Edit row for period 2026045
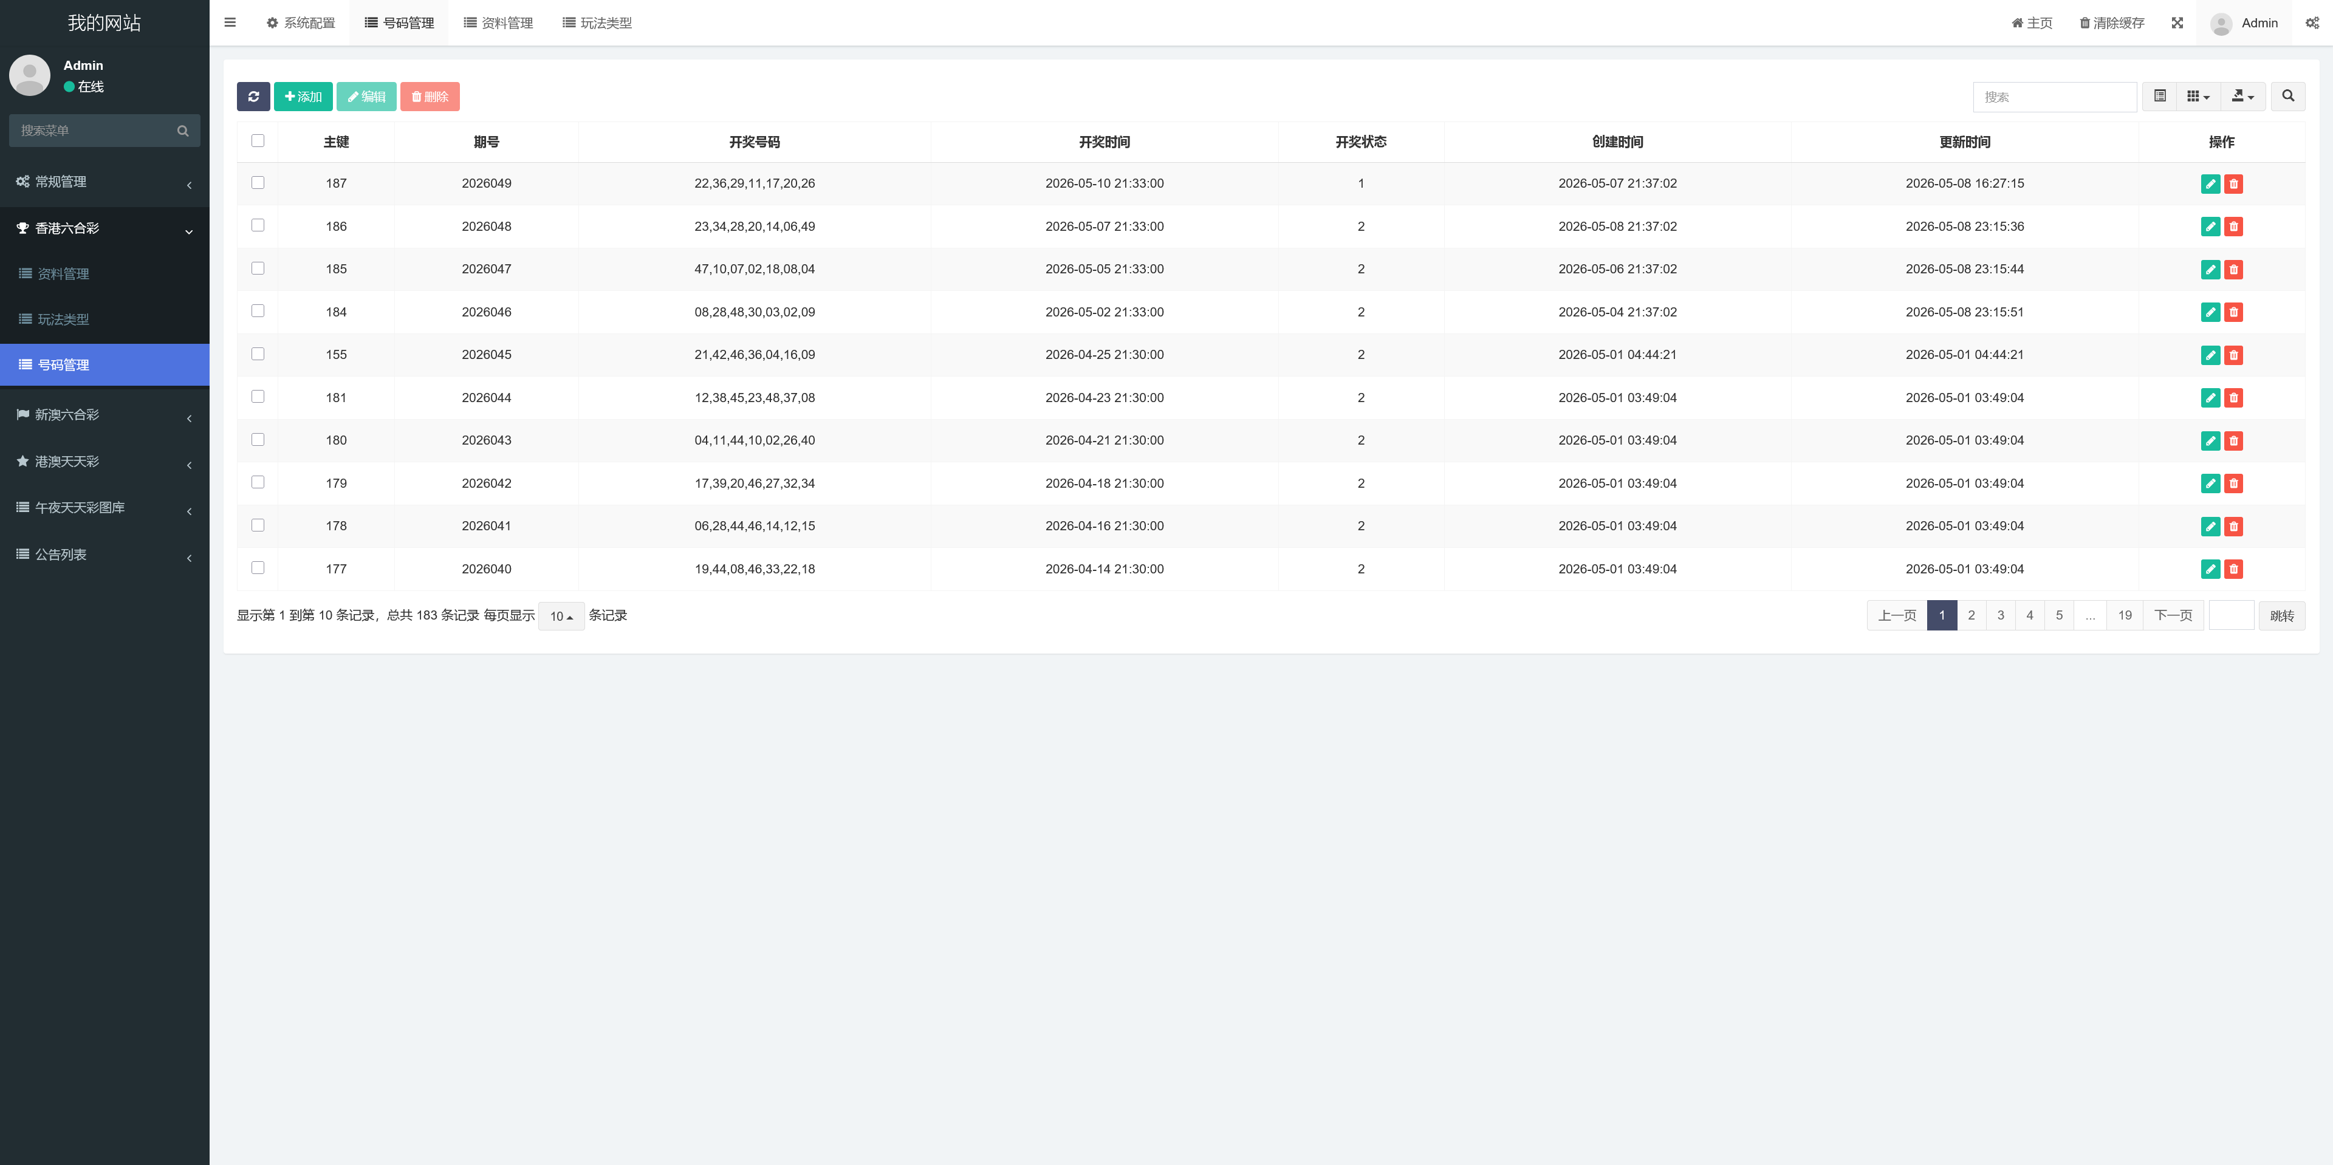 (2211, 355)
